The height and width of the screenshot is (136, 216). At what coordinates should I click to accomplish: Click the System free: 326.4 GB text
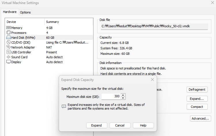116,48
